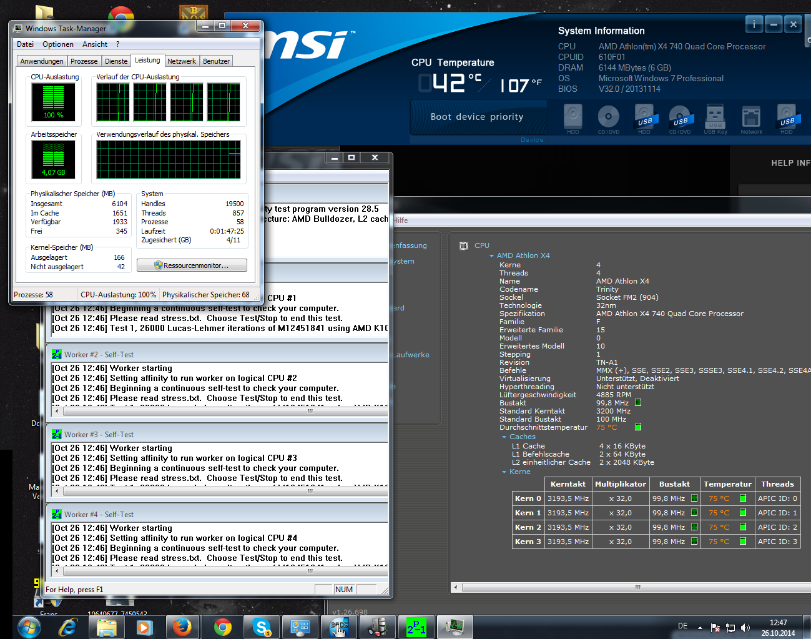The image size is (811, 639).
Task: Switch to the Prozesse tab
Action: coord(84,61)
